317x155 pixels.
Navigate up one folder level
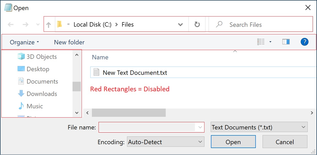click(x=49, y=24)
